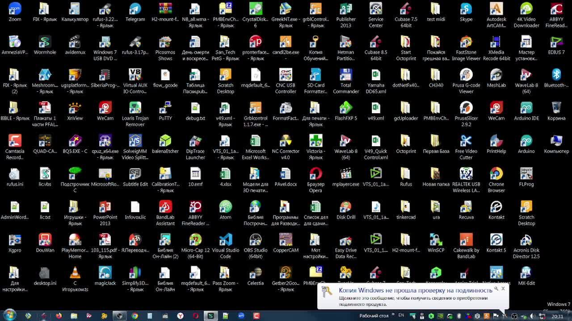Open WinSCP desktop shortcut

point(436,243)
